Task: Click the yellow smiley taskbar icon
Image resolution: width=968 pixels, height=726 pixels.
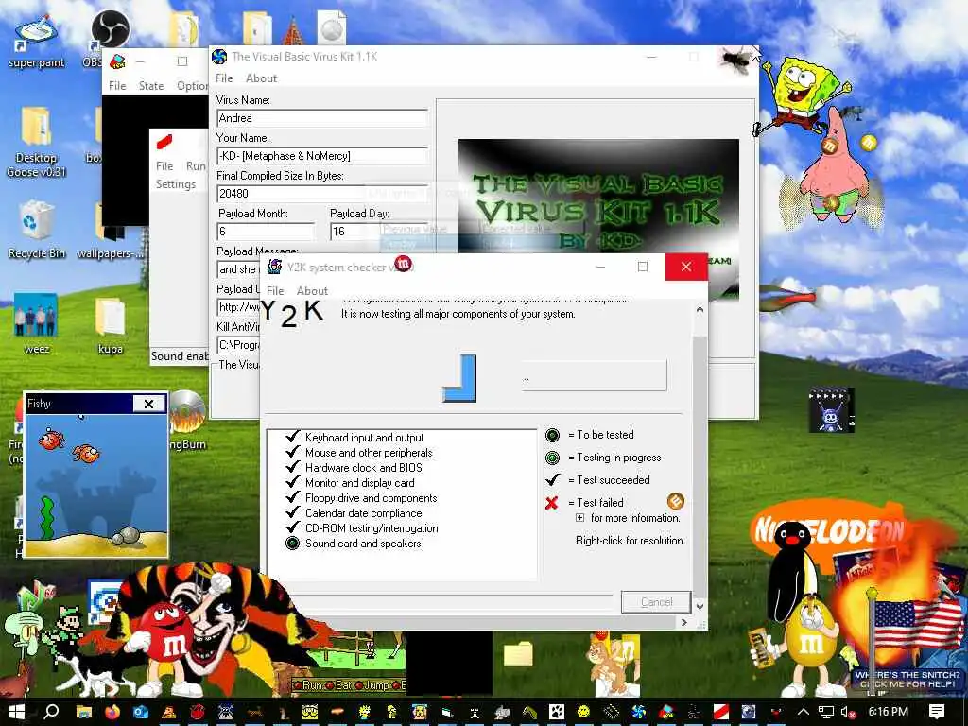Action: pos(583,712)
